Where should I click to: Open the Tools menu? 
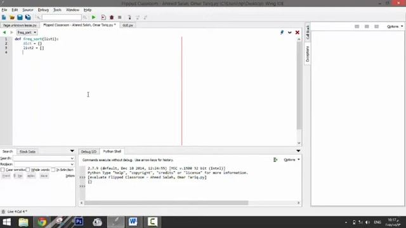(x=57, y=10)
